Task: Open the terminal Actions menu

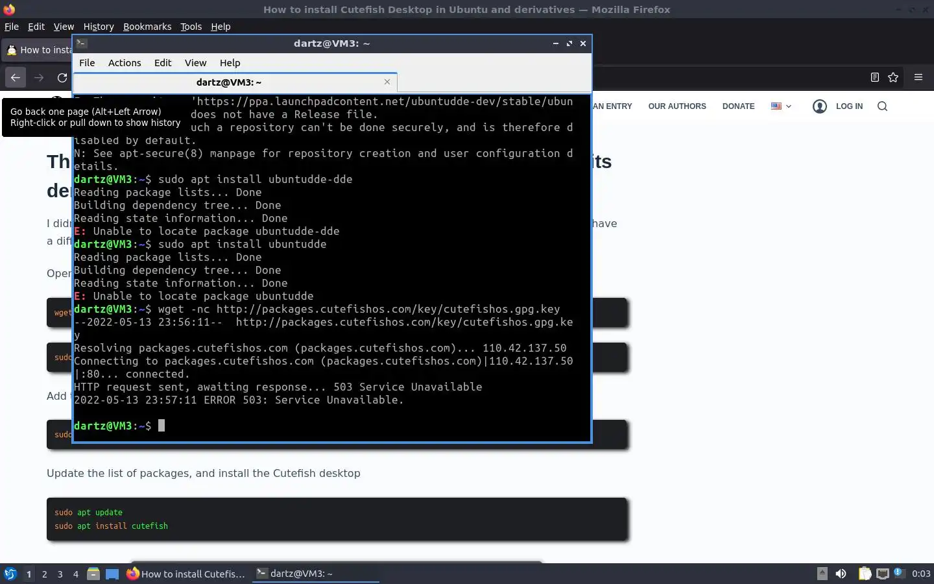Action: click(125, 63)
